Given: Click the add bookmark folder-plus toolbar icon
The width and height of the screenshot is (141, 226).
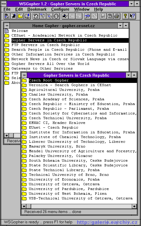Looking at the screenshot, I should (x=20, y=16).
